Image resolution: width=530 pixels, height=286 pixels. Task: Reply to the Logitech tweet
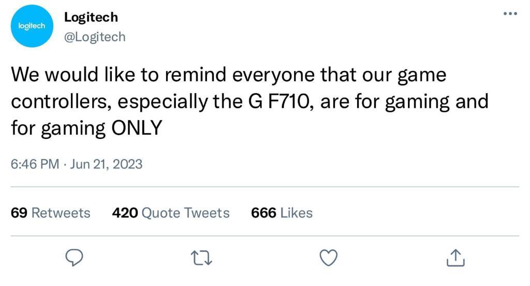coord(76,258)
